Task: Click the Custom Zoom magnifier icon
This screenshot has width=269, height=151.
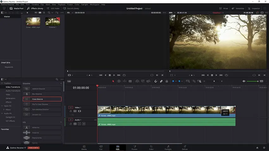Action: [199, 81]
